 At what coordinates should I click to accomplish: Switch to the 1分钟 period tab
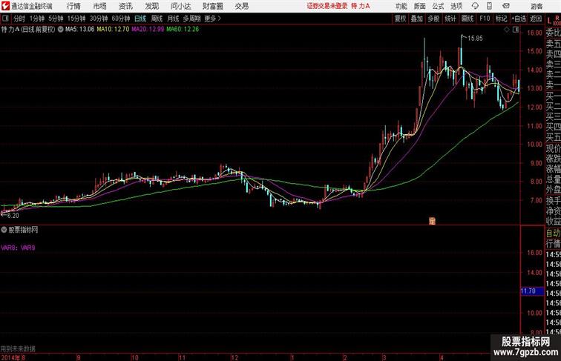37,19
